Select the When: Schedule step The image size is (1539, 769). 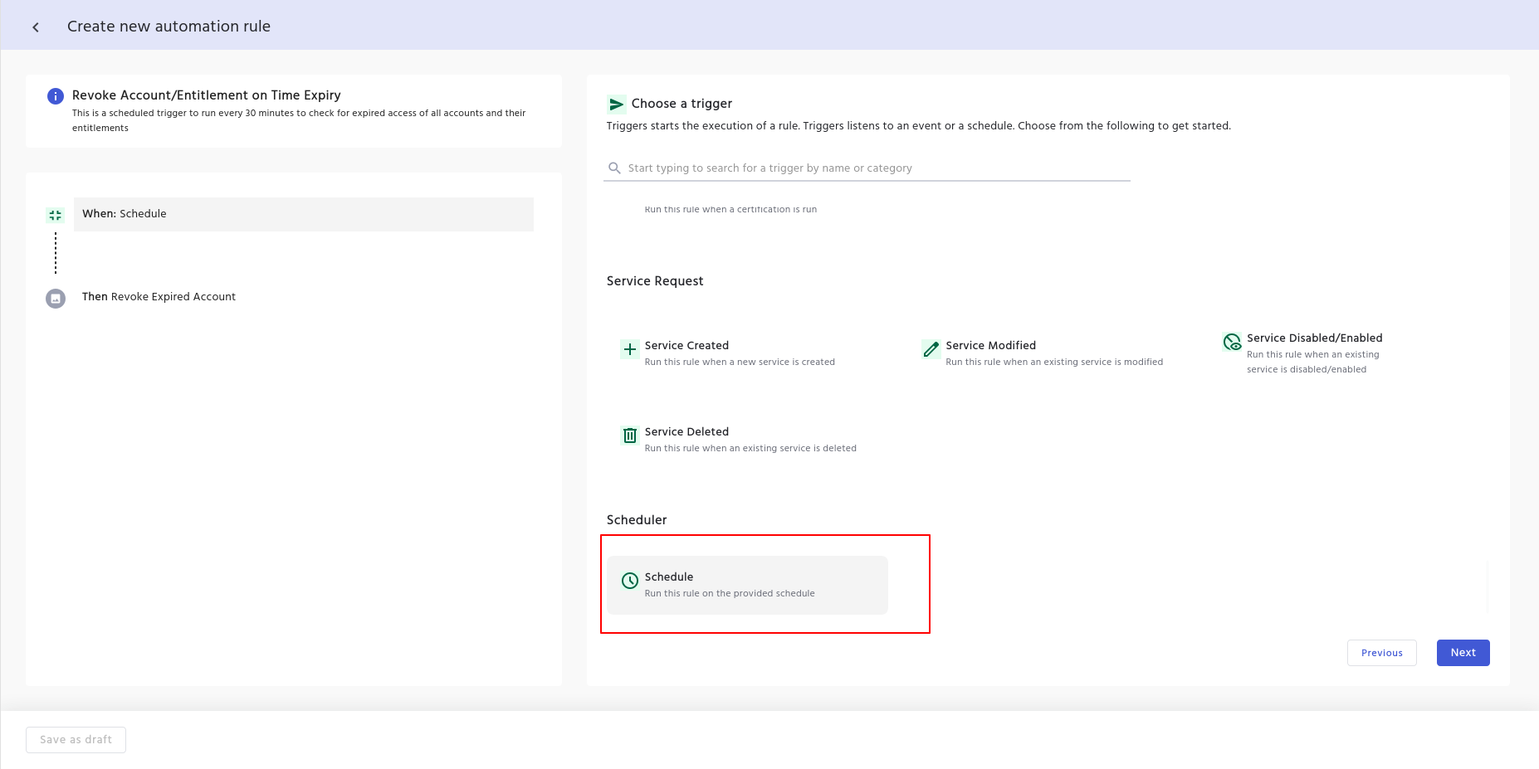[x=303, y=214]
